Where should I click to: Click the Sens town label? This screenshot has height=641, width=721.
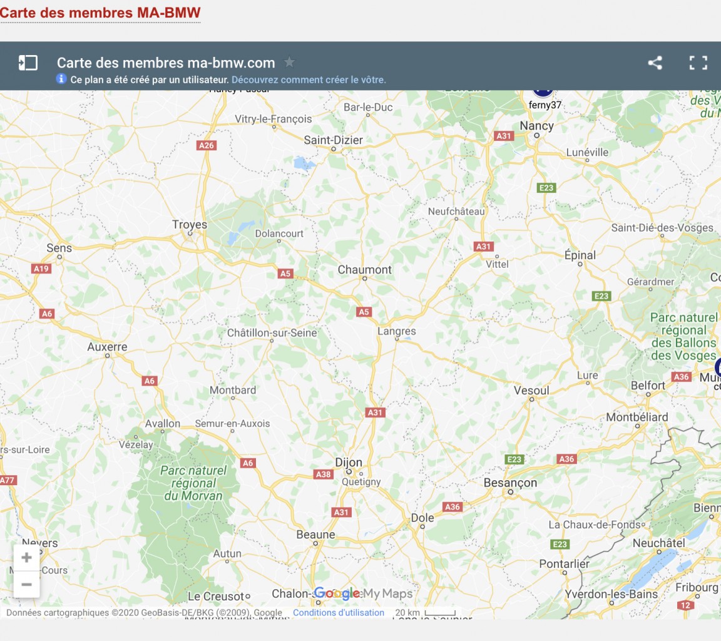coord(59,248)
